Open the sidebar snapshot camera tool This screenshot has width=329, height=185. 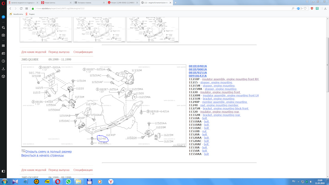[3, 35]
